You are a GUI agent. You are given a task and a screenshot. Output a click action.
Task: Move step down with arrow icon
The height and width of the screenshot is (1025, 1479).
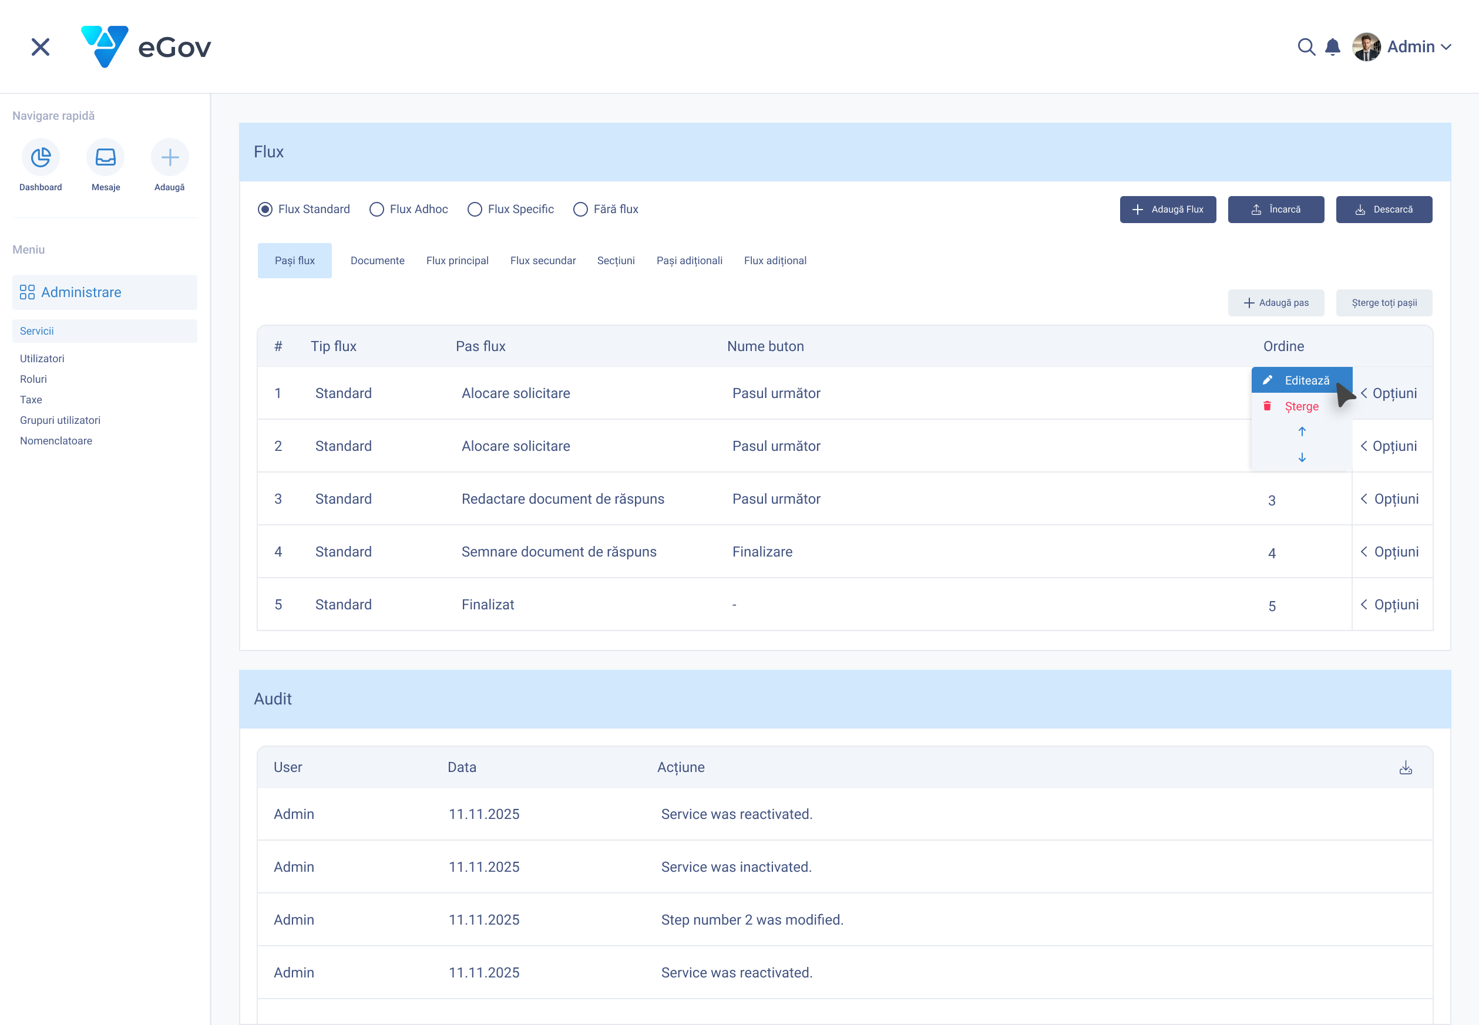[1302, 457]
